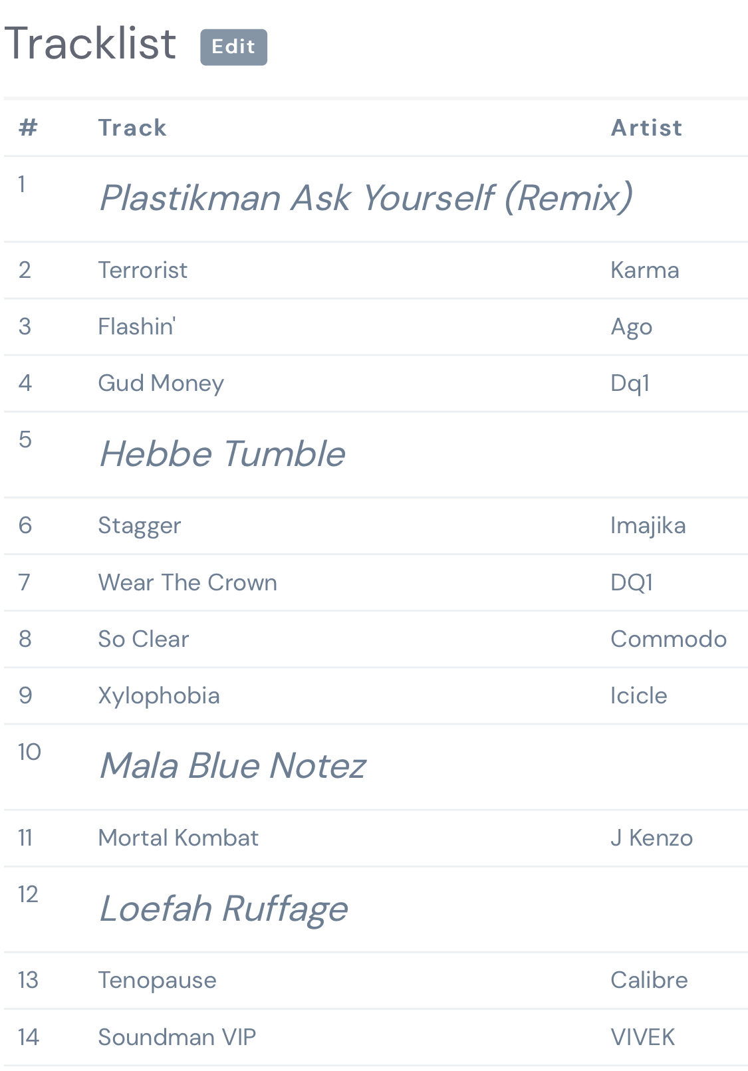
Task: Click the Mortal Kombat track
Action: tap(178, 838)
